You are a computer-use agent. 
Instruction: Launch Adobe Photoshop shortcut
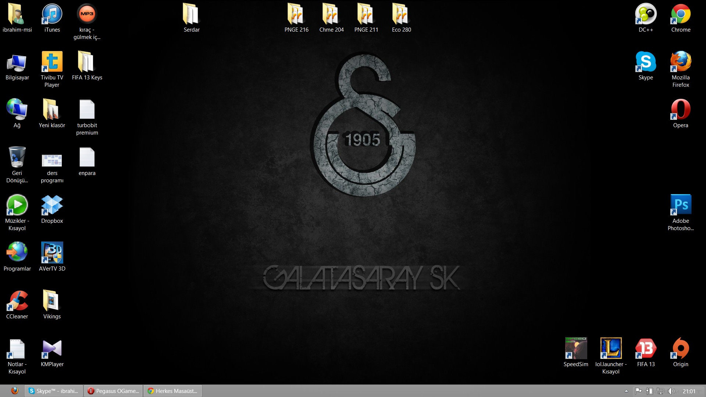coord(681,212)
